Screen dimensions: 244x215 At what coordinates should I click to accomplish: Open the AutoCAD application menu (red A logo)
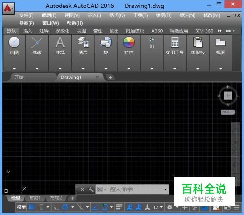click(8, 7)
